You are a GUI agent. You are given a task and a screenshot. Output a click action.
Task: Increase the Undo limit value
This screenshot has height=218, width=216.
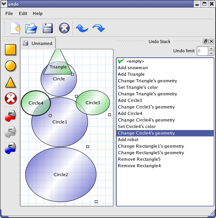click(211, 49)
